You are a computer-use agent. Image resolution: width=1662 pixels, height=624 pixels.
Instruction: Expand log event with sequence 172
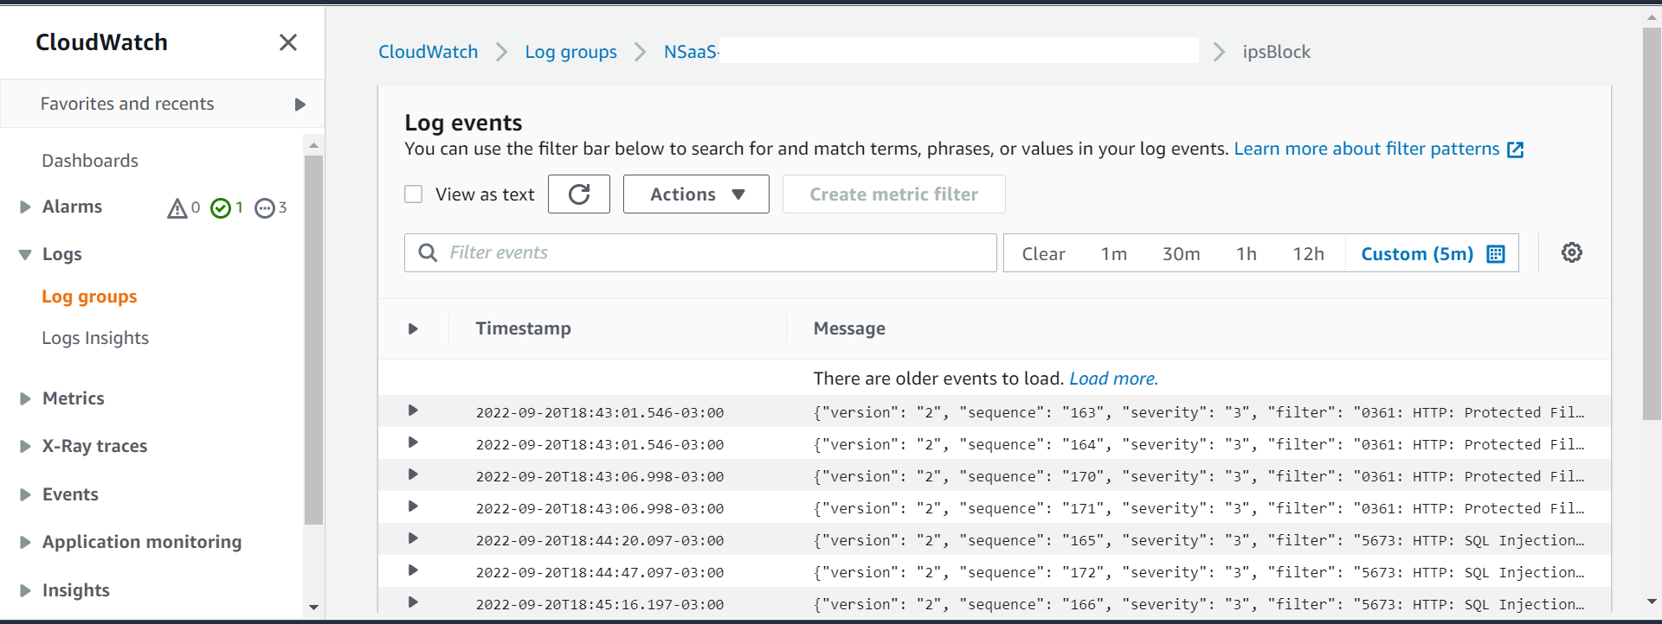[x=413, y=570]
